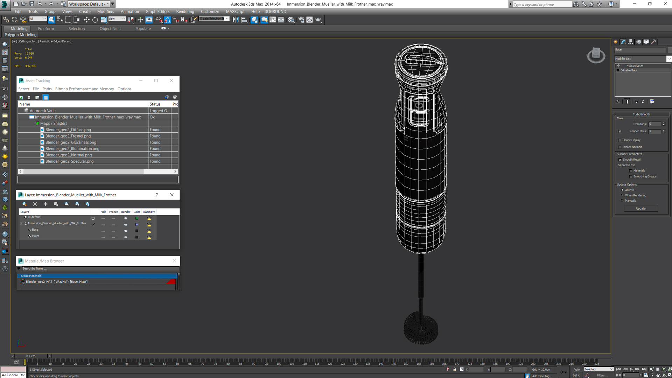Screen dimensions: 672x378
Task: Open the Hierarchy command panel tab
Action: (631, 42)
